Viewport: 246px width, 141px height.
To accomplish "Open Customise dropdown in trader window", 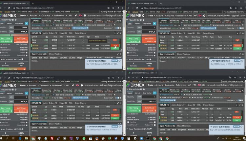I will click(108, 28).
